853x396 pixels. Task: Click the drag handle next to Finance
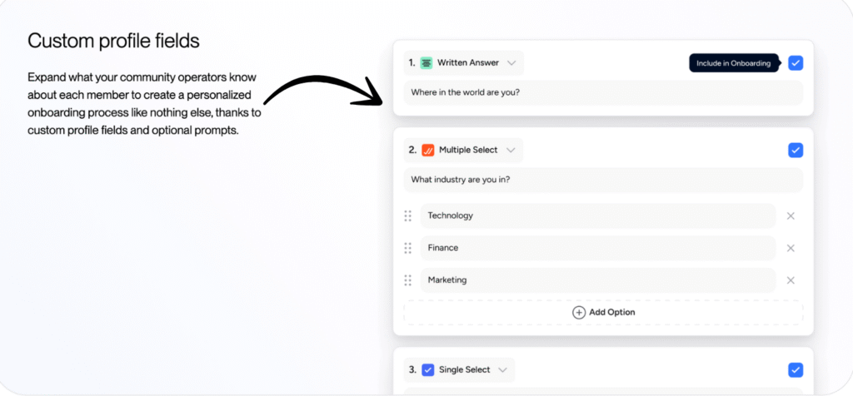(x=408, y=248)
